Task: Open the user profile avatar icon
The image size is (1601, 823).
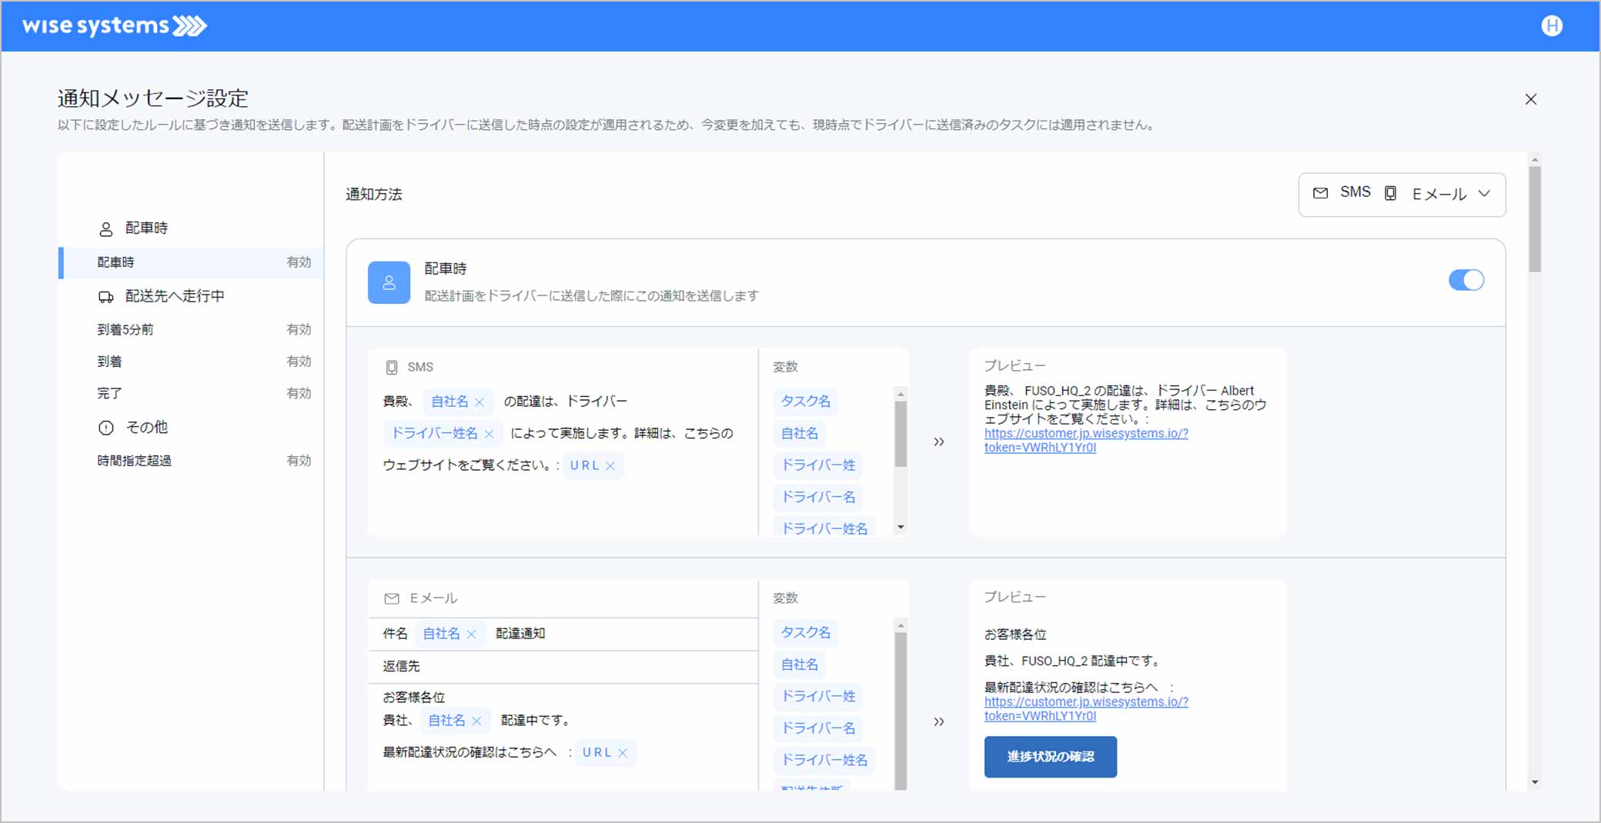Action: pos(1552,26)
